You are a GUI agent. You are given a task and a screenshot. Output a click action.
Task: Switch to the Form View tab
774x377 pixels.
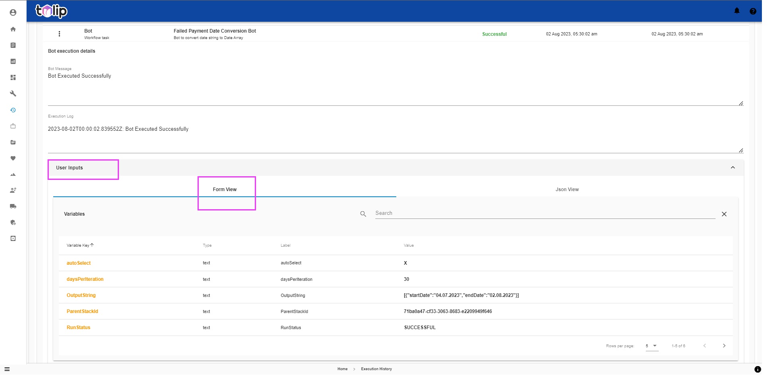(x=225, y=189)
